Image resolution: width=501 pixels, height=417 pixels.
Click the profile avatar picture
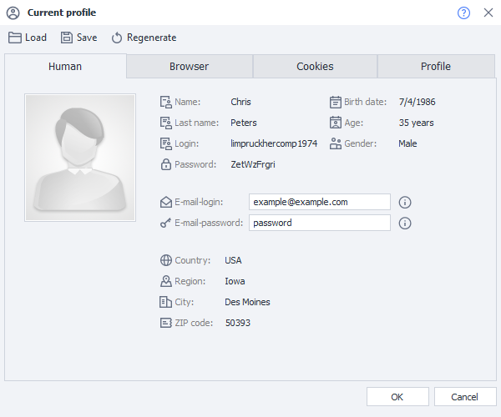tap(80, 157)
